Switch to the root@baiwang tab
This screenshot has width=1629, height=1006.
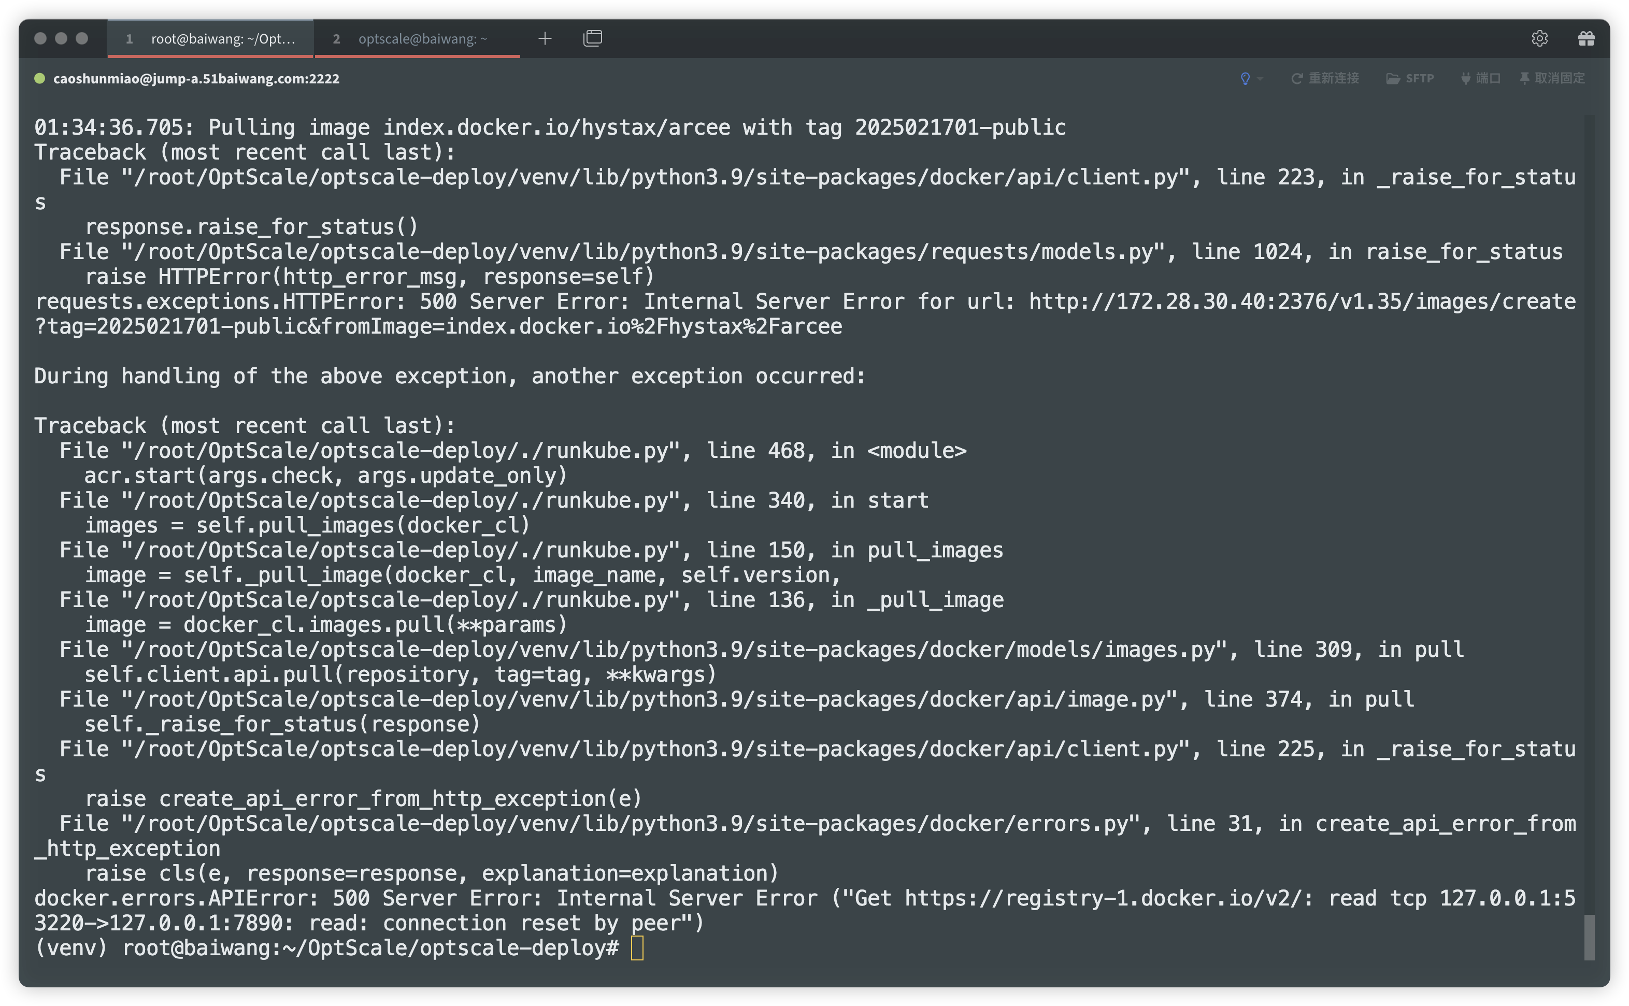pyautogui.click(x=210, y=38)
